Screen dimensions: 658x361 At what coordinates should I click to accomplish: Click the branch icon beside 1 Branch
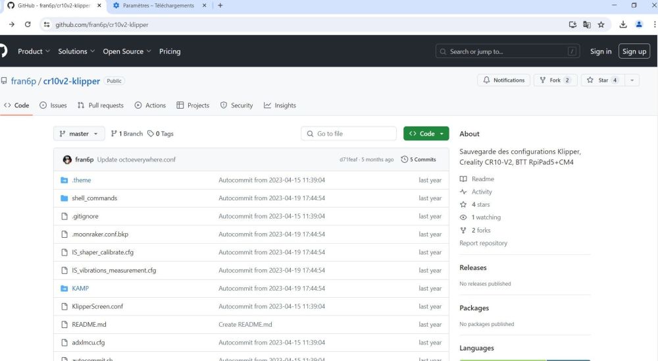pyautogui.click(x=114, y=134)
